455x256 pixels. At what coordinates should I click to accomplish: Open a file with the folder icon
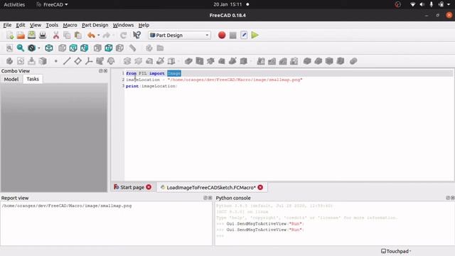[x=21, y=36]
